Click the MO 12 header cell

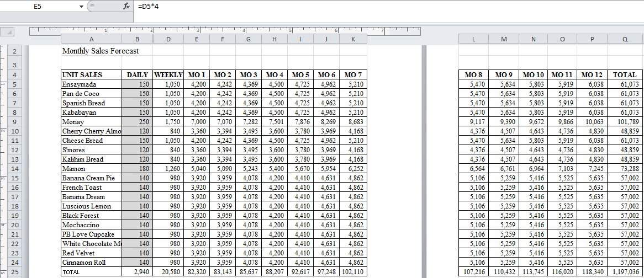pyautogui.click(x=592, y=75)
